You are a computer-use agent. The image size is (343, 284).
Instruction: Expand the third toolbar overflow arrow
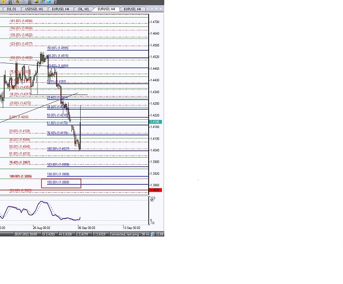55,2
